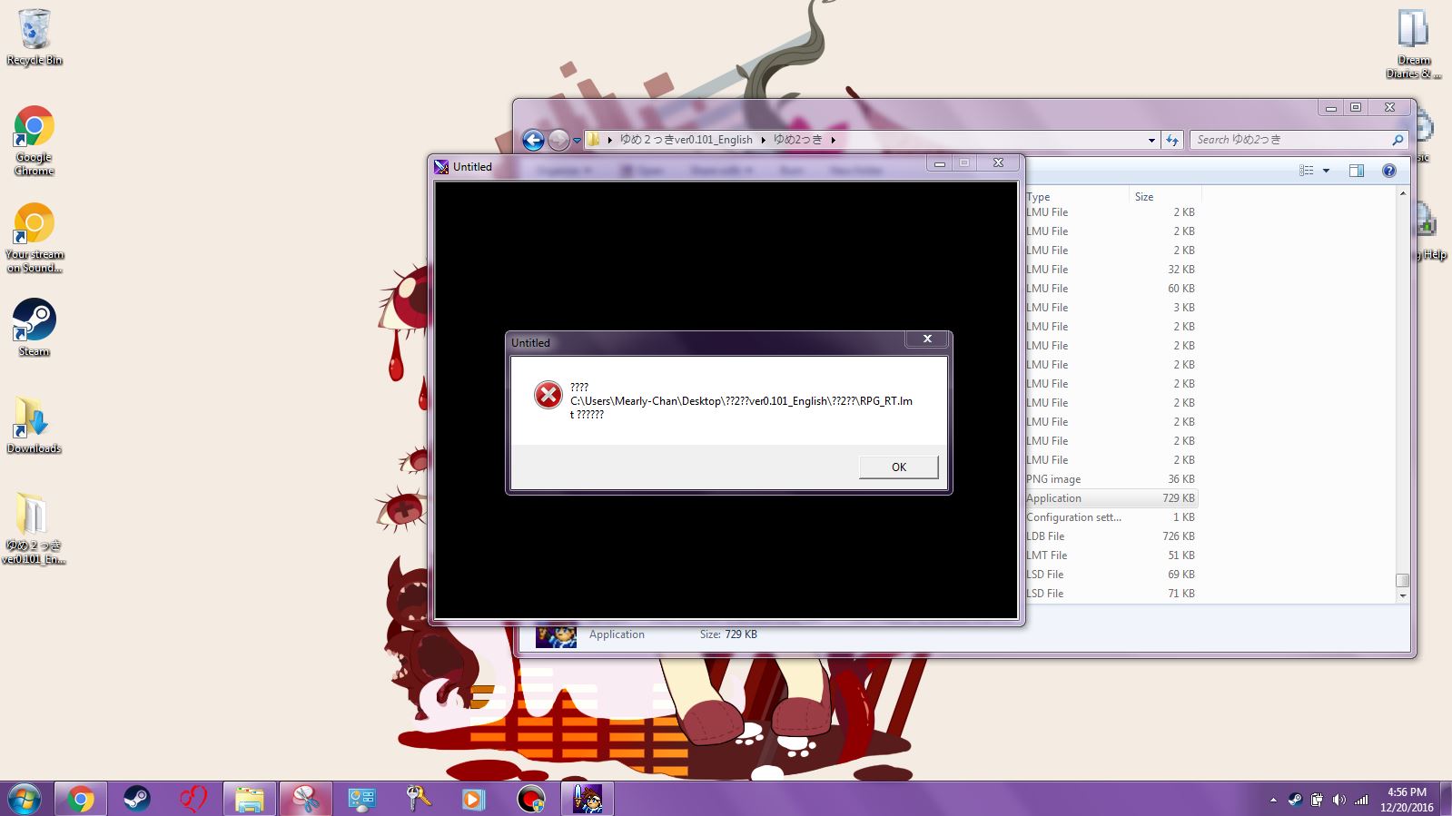
Task: Click the Untitled window title icon
Action: pyautogui.click(x=441, y=167)
